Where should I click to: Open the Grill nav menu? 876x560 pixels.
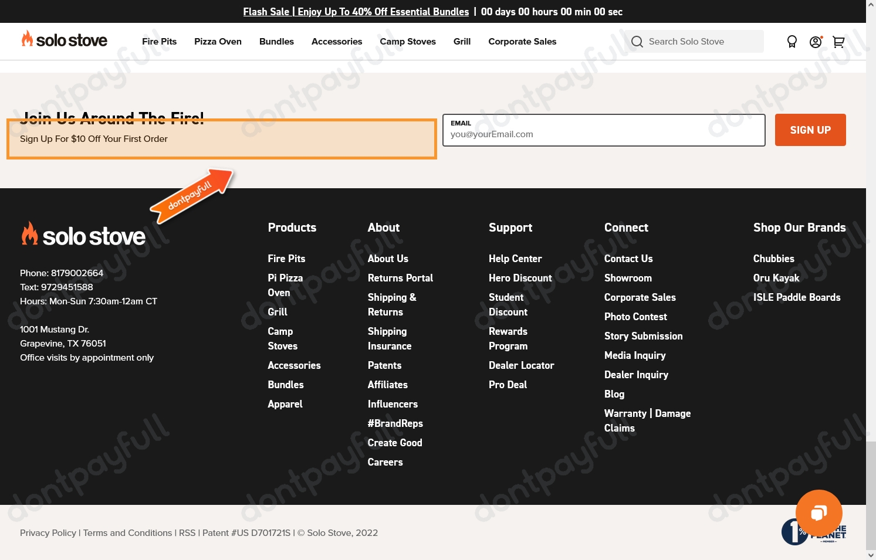tap(462, 42)
